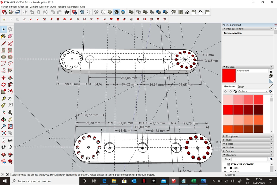Open the Extensions menu
The height and width of the screenshot is (185, 277).
point(73,7)
